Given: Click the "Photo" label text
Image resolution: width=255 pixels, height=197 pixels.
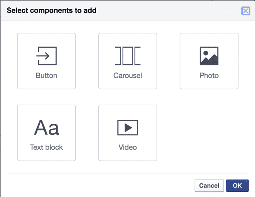Looking at the screenshot, I should click(209, 76).
